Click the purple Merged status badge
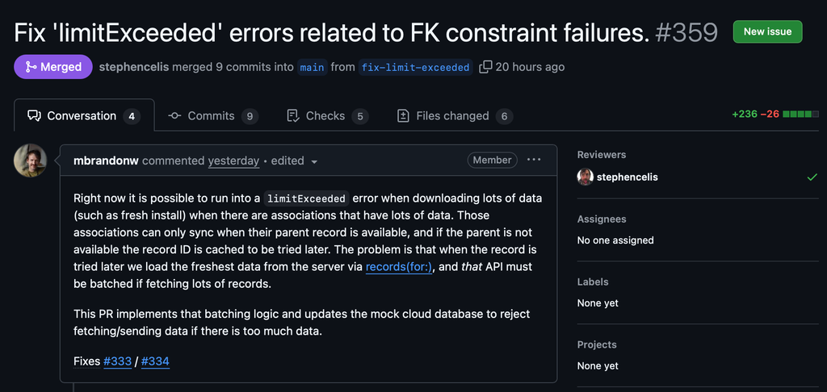 tap(52, 67)
